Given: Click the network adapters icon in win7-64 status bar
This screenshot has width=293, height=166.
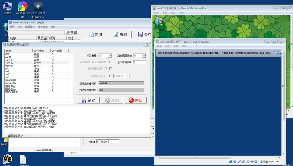Looking at the screenshot, I should tap(243, 161).
